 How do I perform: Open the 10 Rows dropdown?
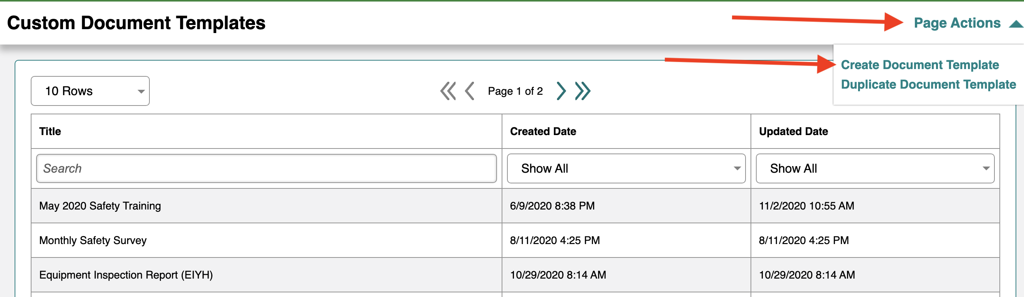click(x=90, y=91)
